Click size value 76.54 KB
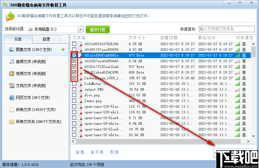Screen dimensions: 259x168 136,89
